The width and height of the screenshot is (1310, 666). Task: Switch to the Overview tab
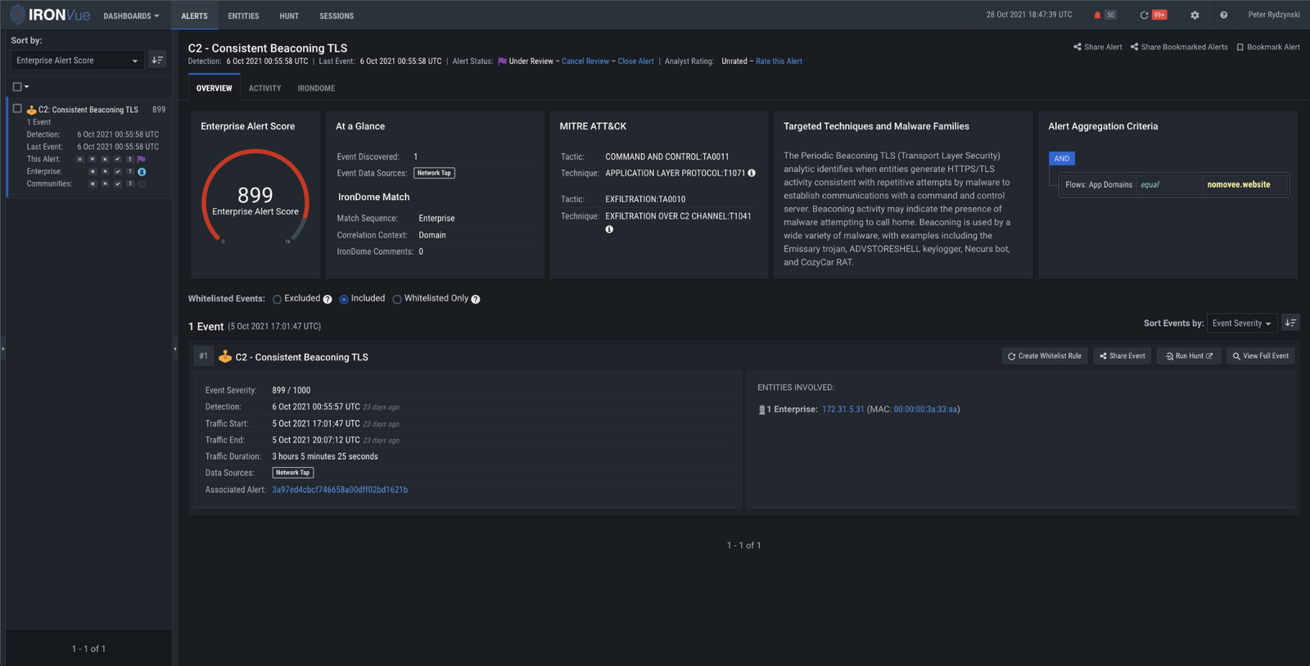pos(214,88)
